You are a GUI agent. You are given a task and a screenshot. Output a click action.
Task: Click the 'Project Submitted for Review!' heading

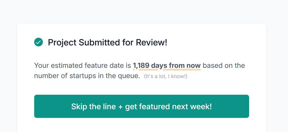107,42
